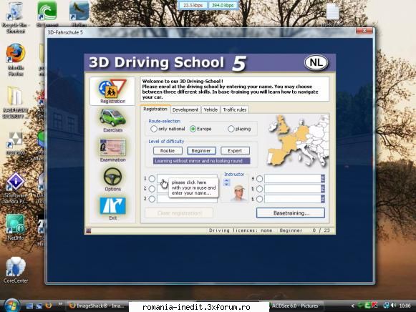
Task: Switch to the Traffic rules tab
Action: (x=235, y=109)
